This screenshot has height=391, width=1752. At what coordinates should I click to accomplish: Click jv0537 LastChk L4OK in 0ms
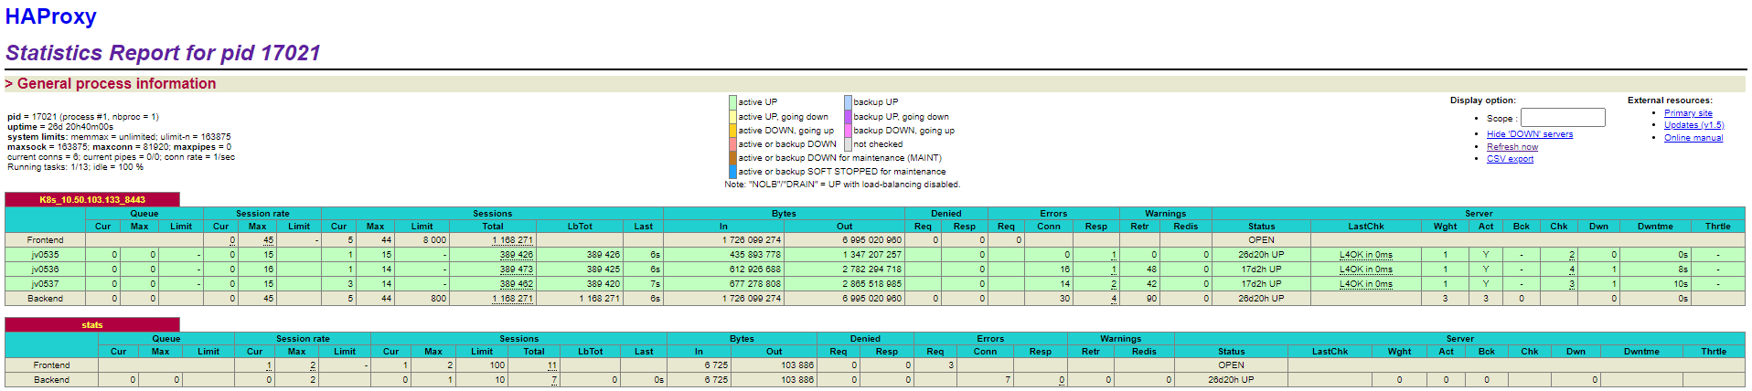(x=1366, y=284)
